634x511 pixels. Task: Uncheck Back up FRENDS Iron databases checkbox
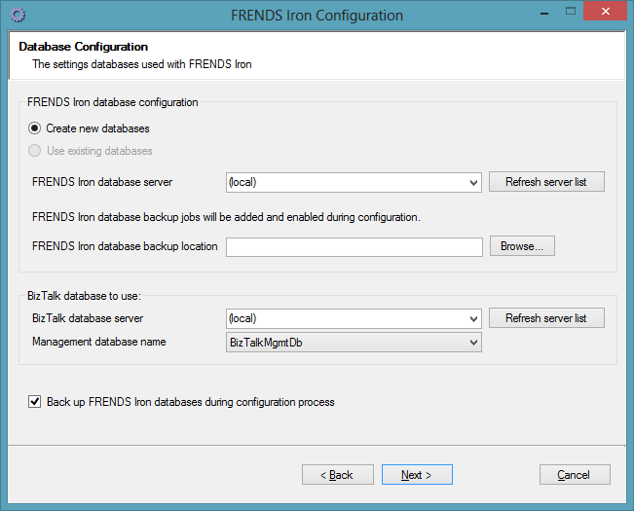click(34, 402)
